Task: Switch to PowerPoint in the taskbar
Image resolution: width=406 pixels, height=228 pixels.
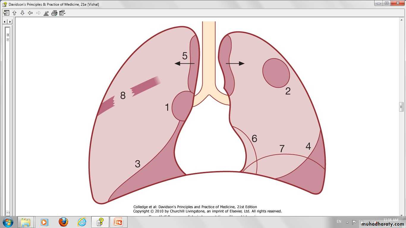Action: pos(119,222)
